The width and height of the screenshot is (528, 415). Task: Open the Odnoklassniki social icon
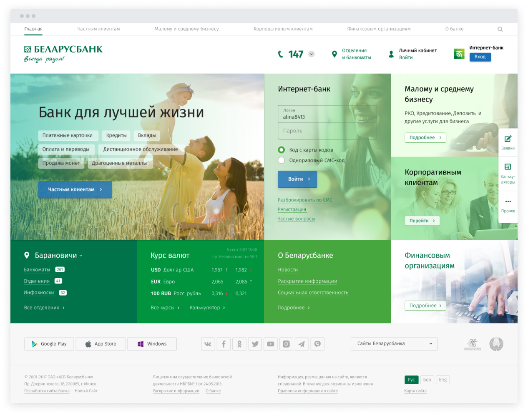239,344
